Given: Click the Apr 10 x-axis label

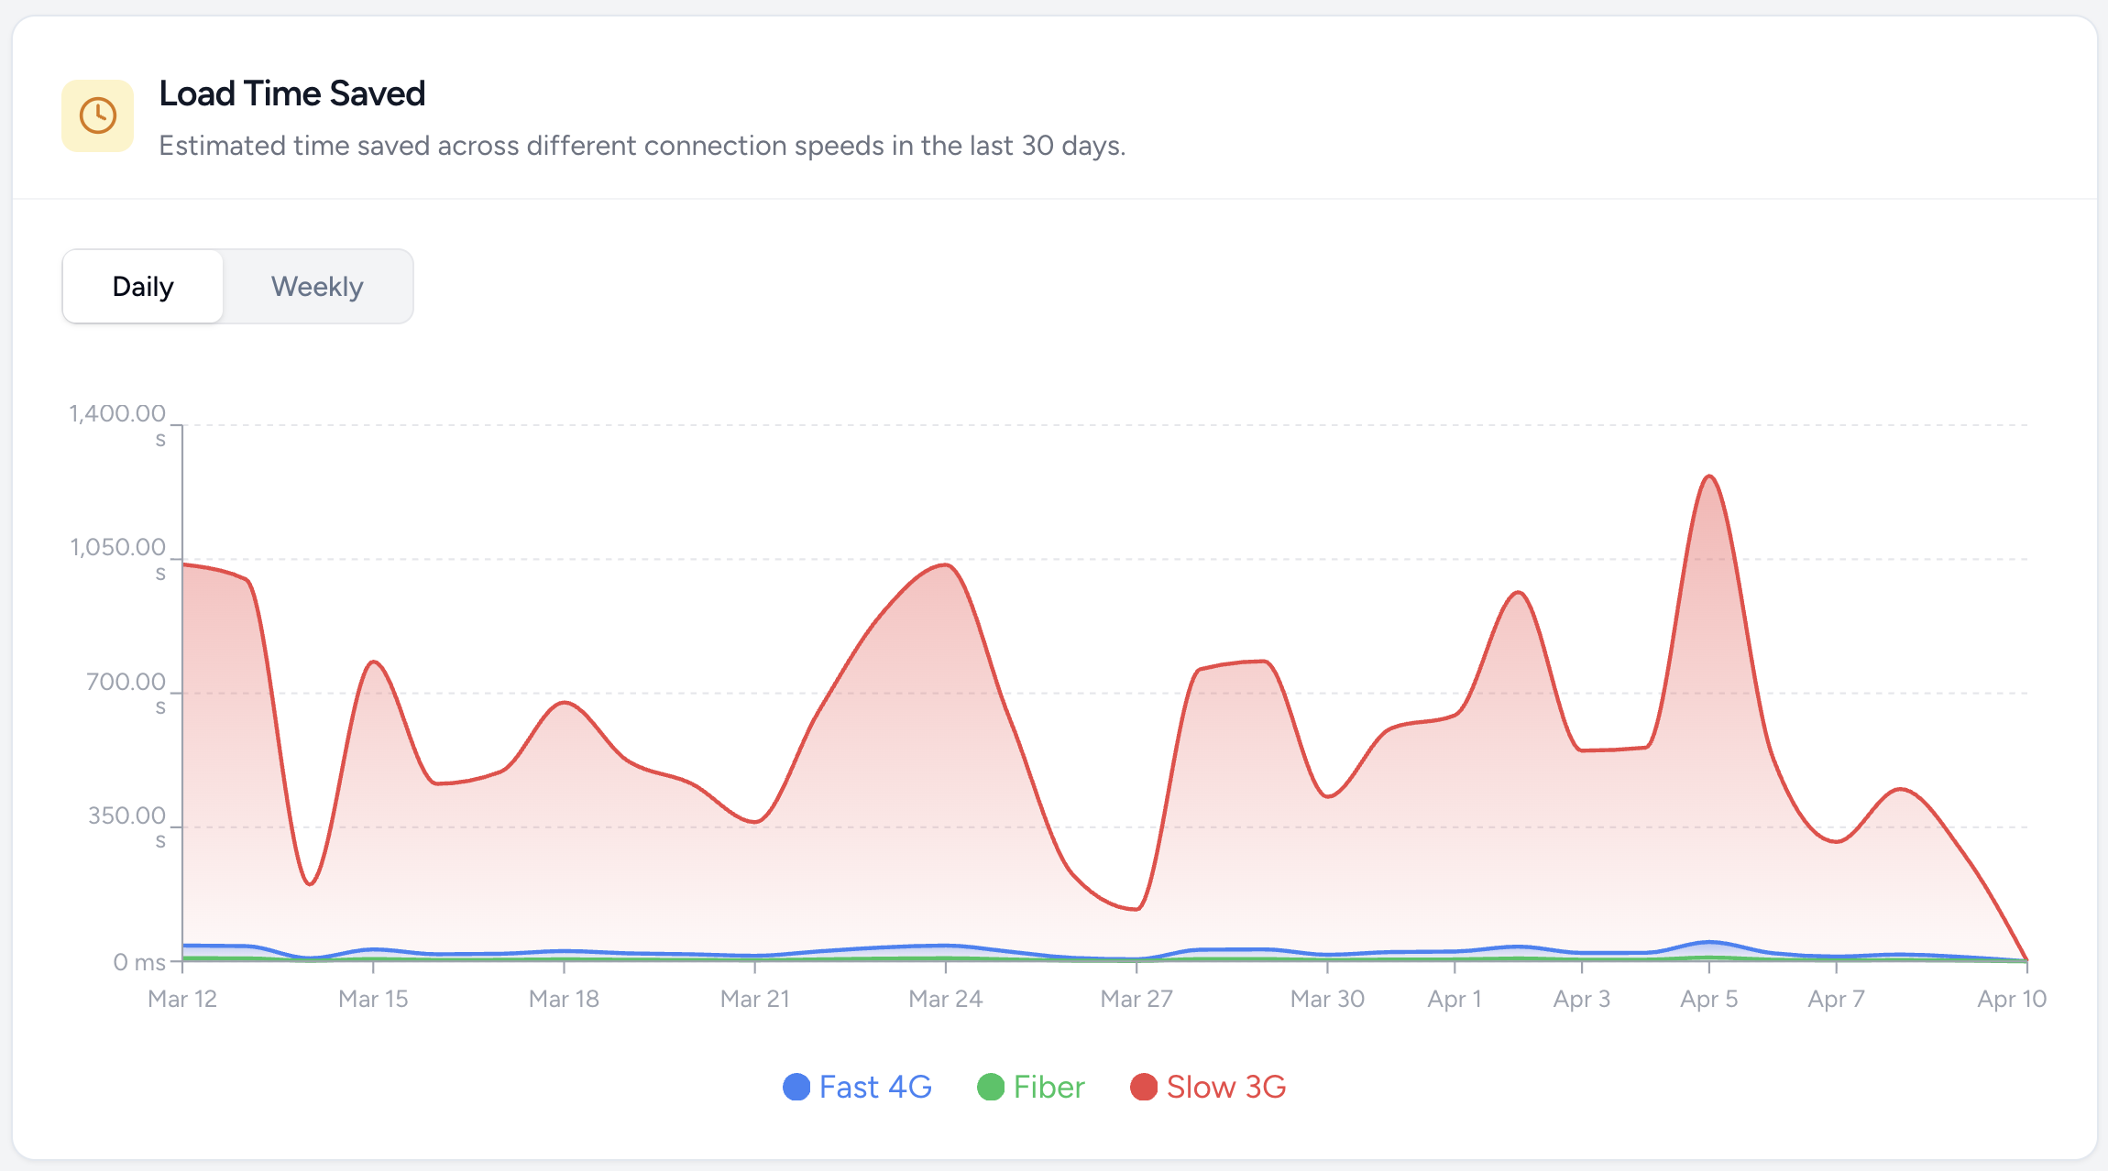Looking at the screenshot, I should (2012, 999).
